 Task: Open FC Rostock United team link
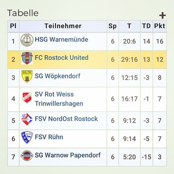coord(62,57)
